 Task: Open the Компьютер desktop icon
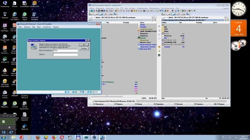(x=5, y=4)
